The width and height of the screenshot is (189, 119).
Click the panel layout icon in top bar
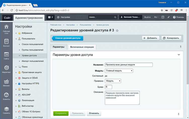(163, 17)
